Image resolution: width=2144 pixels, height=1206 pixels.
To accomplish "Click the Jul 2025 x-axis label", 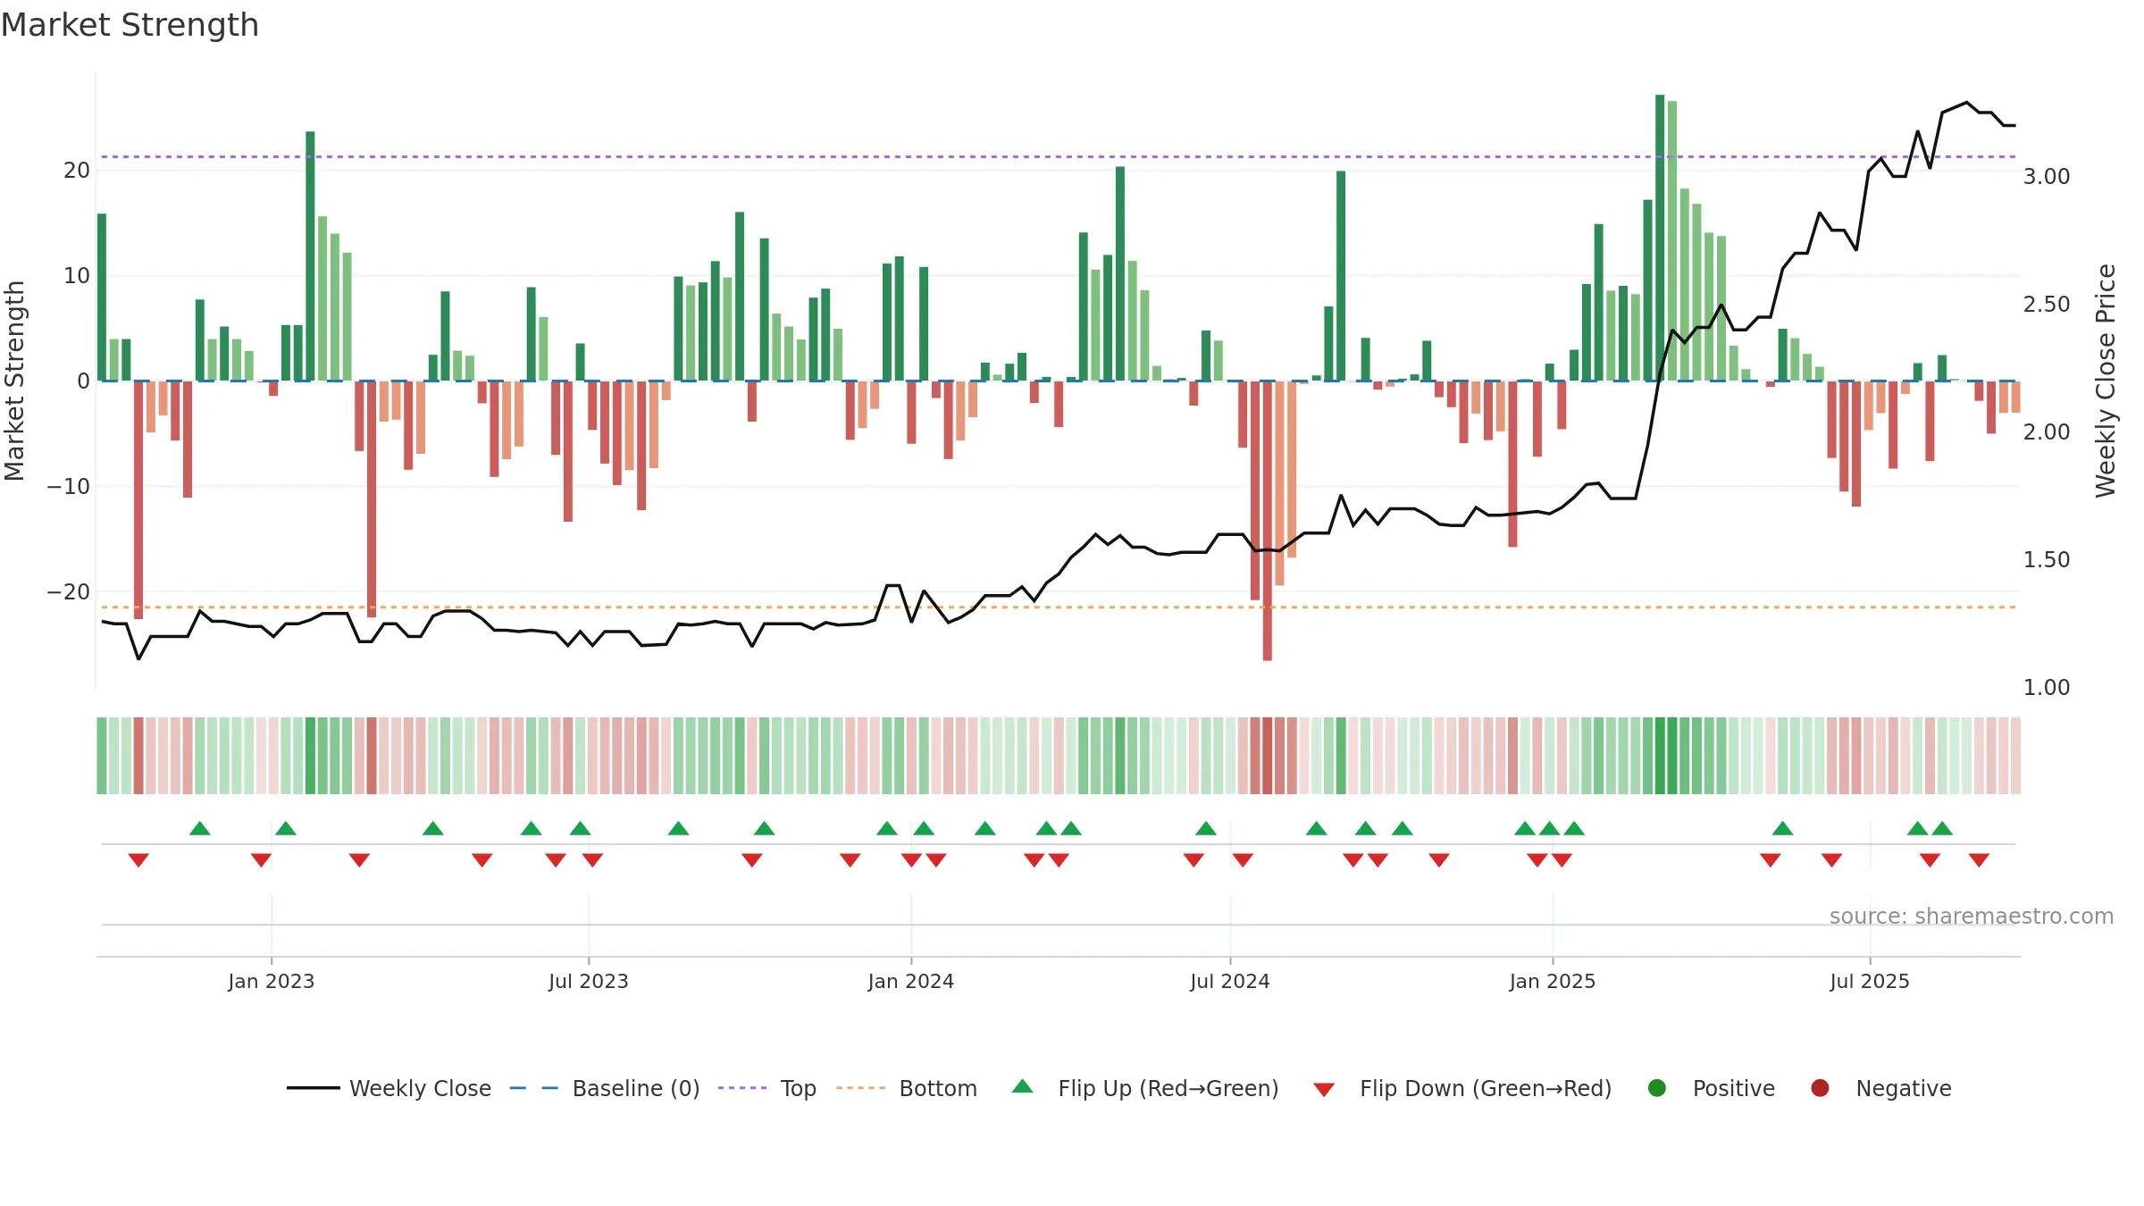I will tap(1870, 981).
